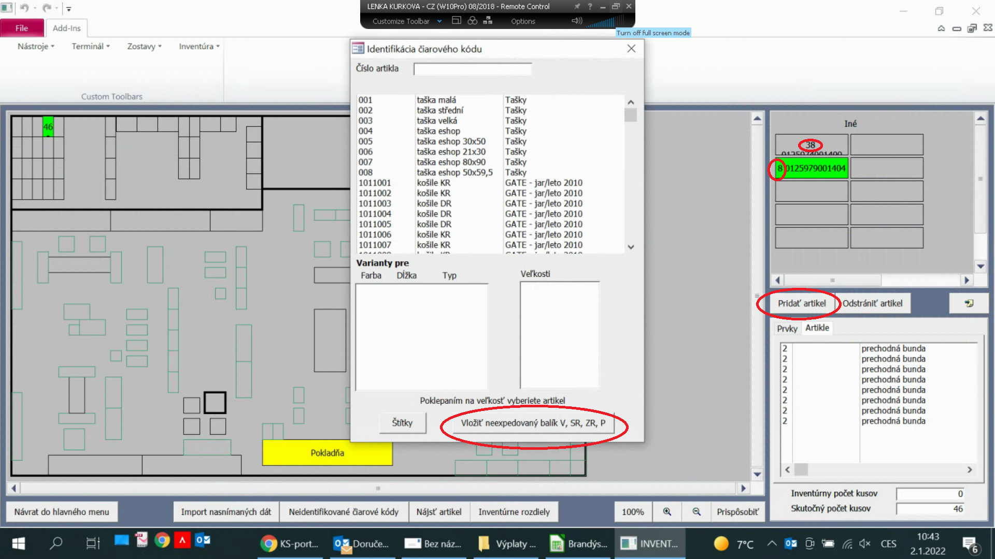Click the undo arrow in quick access toolbar

[24, 8]
